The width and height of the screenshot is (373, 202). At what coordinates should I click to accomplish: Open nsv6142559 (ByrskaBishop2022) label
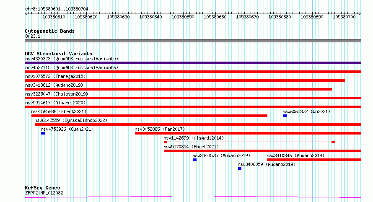coord(71,120)
